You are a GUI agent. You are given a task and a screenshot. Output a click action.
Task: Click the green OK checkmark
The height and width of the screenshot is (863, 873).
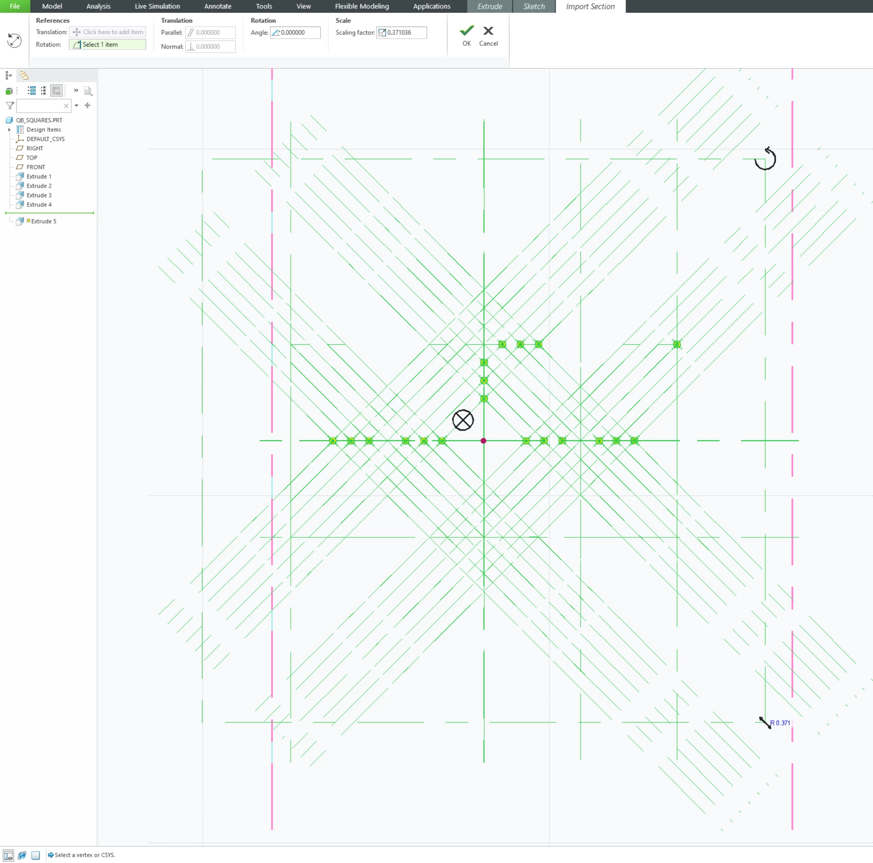click(466, 31)
